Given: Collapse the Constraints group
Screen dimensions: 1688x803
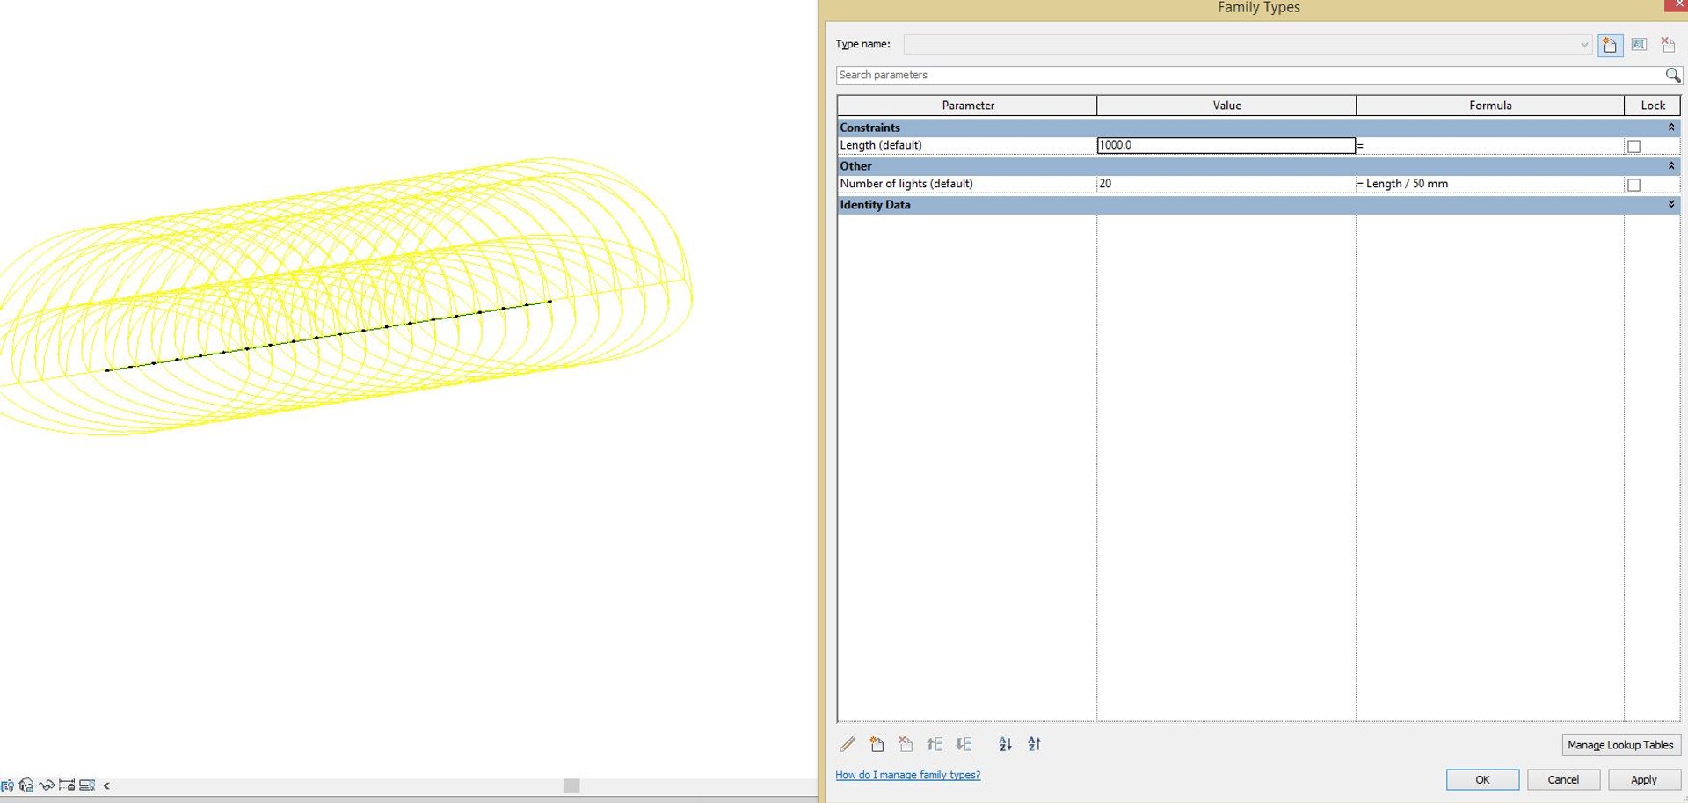Looking at the screenshot, I should [1671, 128].
